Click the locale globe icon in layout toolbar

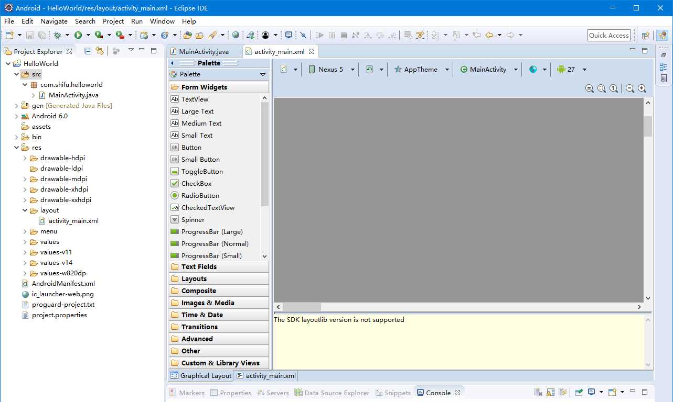[x=533, y=69]
